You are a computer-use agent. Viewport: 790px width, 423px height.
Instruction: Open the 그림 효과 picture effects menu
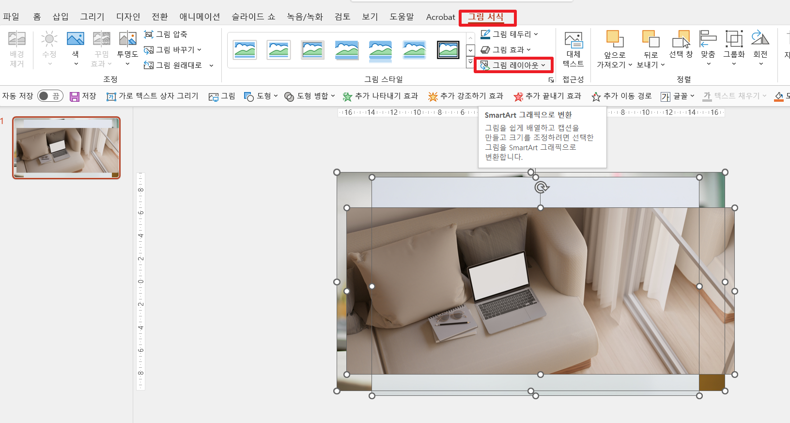click(x=506, y=50)
